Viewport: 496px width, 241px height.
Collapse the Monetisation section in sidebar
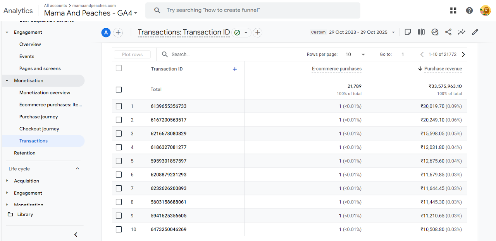tap(7, 80)
